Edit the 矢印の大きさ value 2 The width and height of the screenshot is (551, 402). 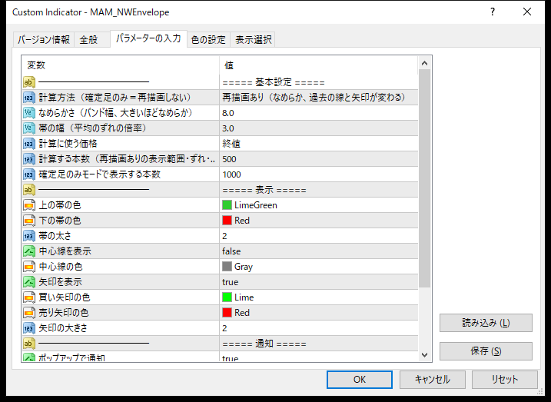[x=319, y=328]
